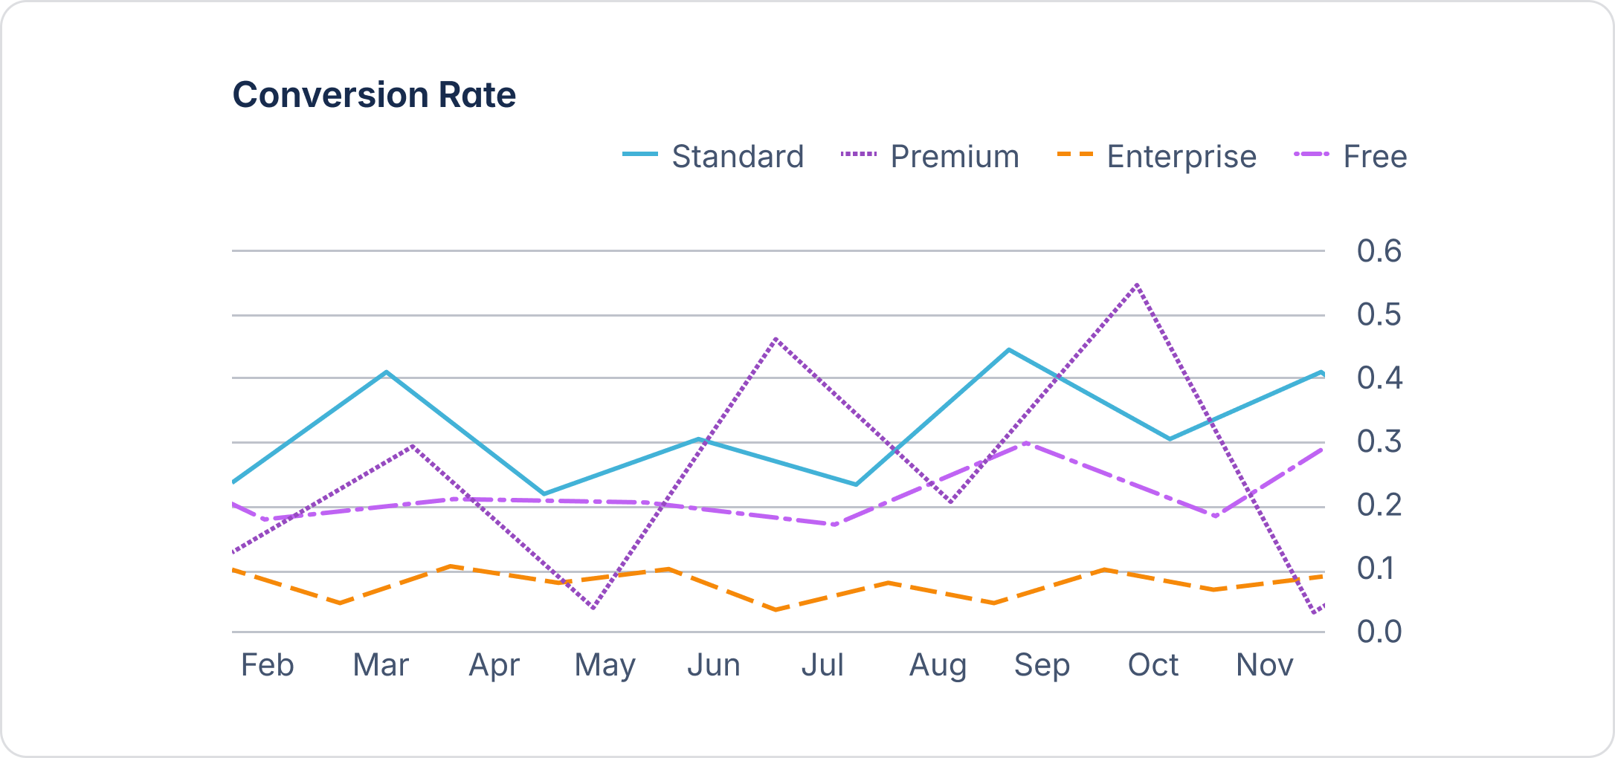
Task: Click the 0.0 y-axis label
Action: pos(1379,632)
